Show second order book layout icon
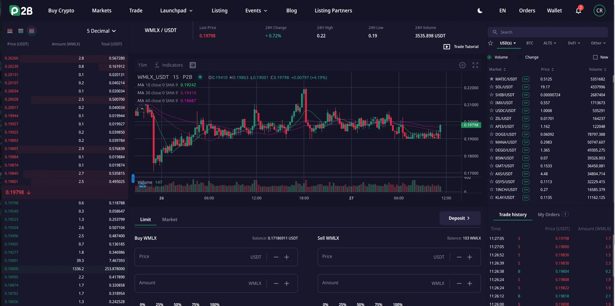 click(21, 31)
